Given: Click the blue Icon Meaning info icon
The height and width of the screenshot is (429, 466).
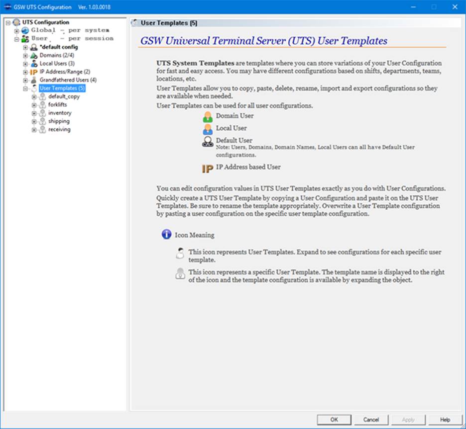Looking at the screenshot, I should [x=166, y=234].
